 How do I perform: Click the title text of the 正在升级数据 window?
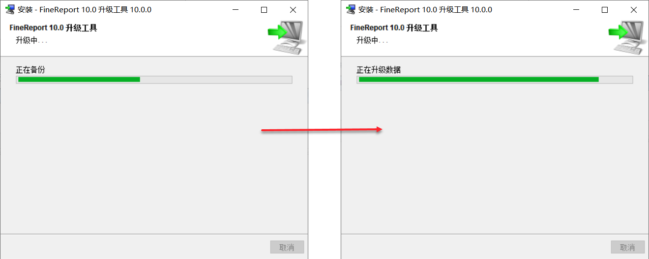[x=425, y=9]
